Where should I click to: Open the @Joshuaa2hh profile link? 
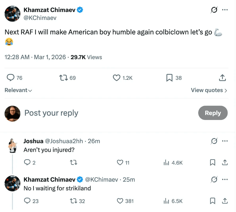[64, 141]
